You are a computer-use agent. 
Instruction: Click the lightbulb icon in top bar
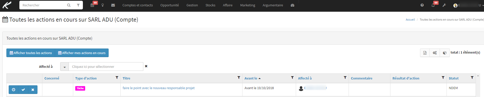tap(103, 5)
